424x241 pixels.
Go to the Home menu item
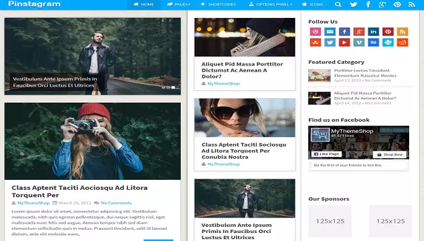(144, 4)
